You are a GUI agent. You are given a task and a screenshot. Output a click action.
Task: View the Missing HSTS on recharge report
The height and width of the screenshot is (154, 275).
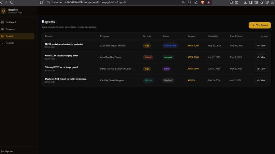[261, 69]
